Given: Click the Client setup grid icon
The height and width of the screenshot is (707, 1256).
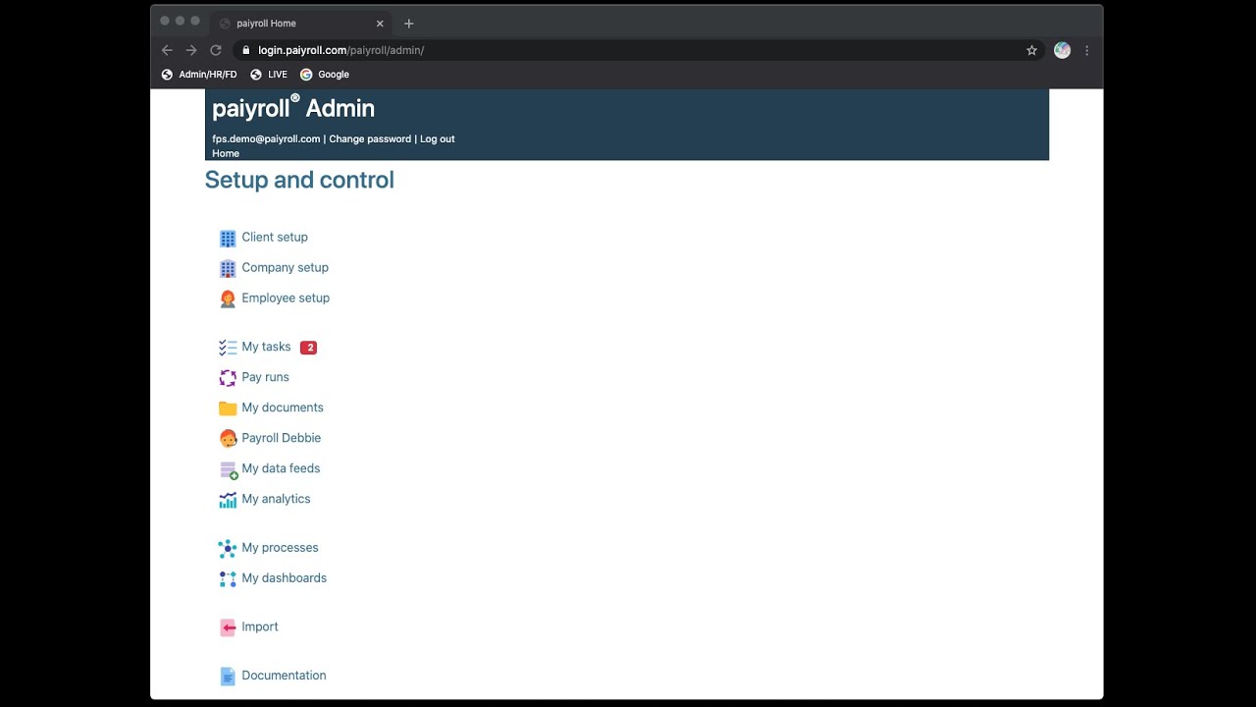Looking at the screenshot, I should coord(228,238).
